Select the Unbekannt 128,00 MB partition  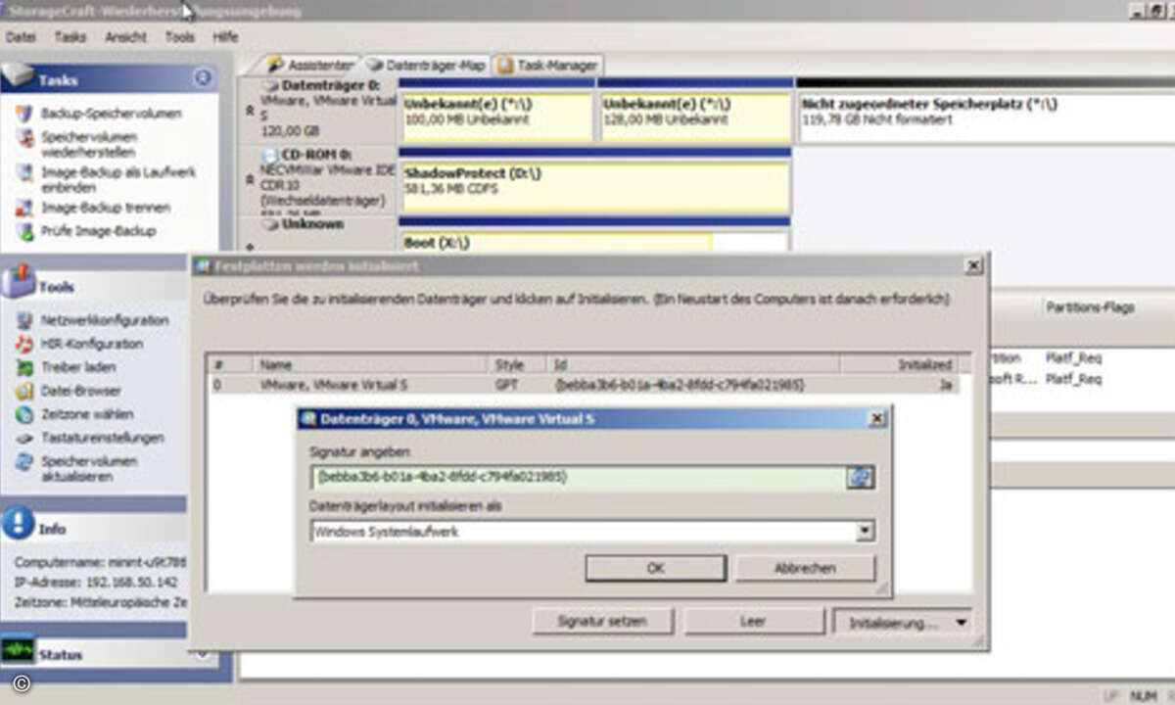coord(695,117)
